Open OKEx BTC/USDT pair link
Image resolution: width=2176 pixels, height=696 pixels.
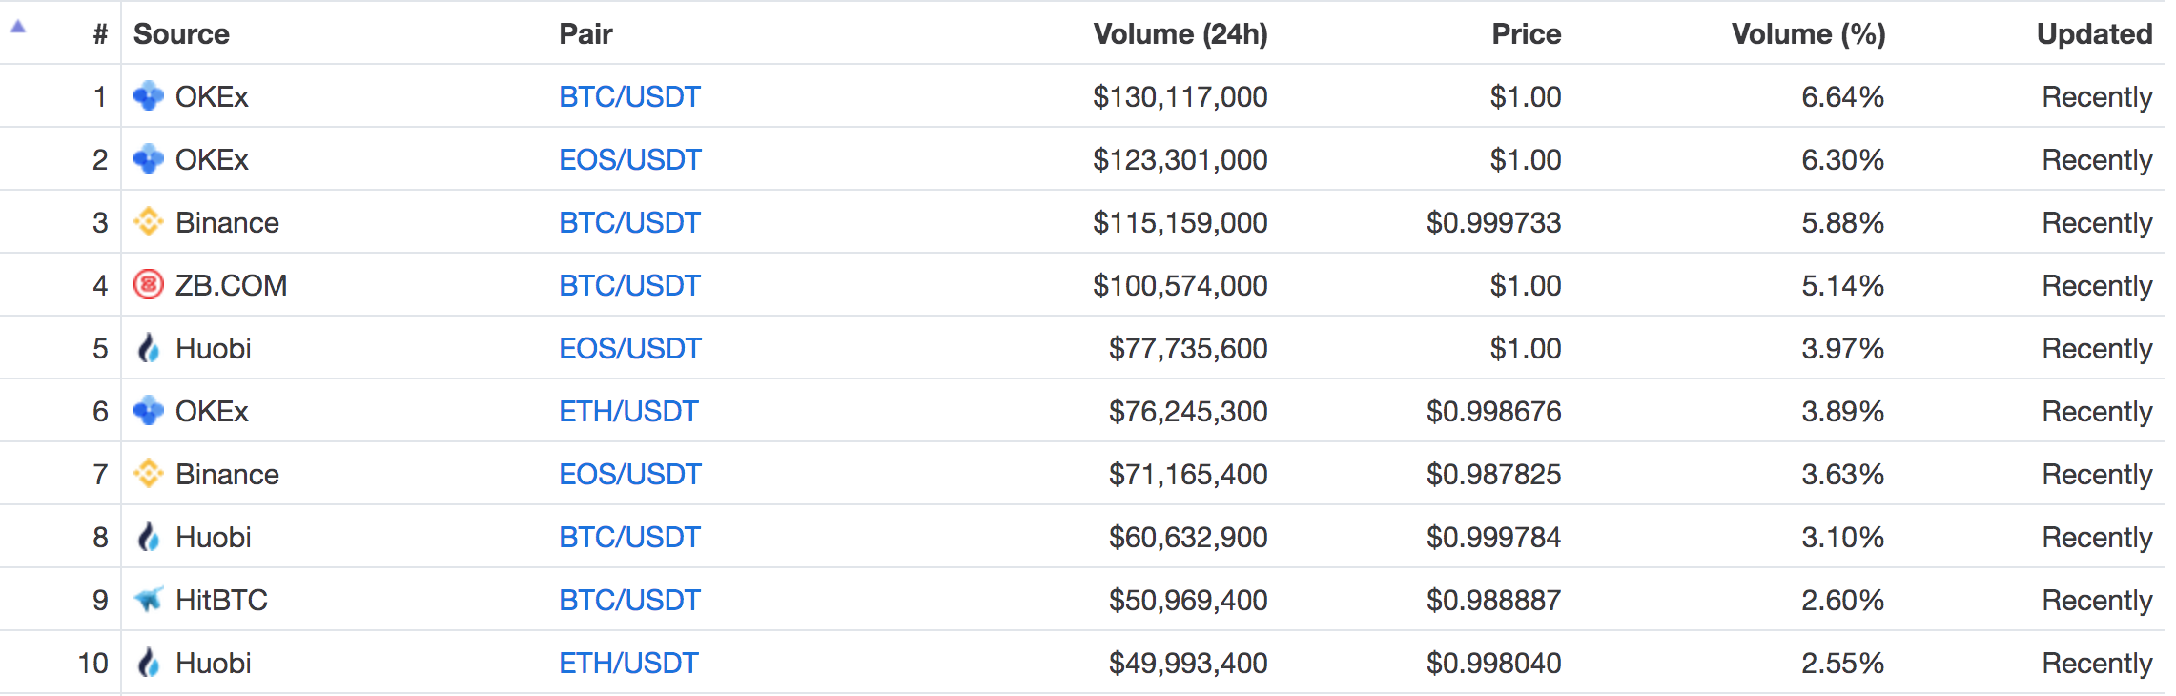(629, 96)
